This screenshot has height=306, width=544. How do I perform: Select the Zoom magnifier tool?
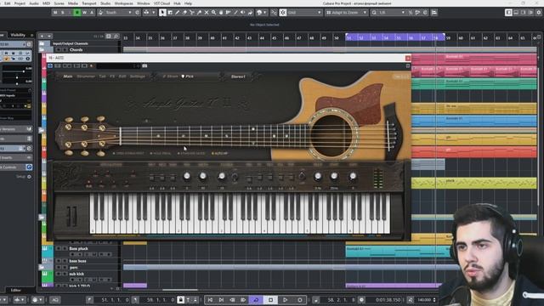213,13
